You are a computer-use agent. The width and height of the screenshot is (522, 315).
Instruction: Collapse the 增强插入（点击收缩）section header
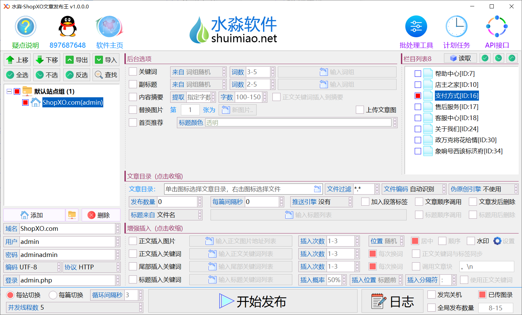[x=155, y=228]
